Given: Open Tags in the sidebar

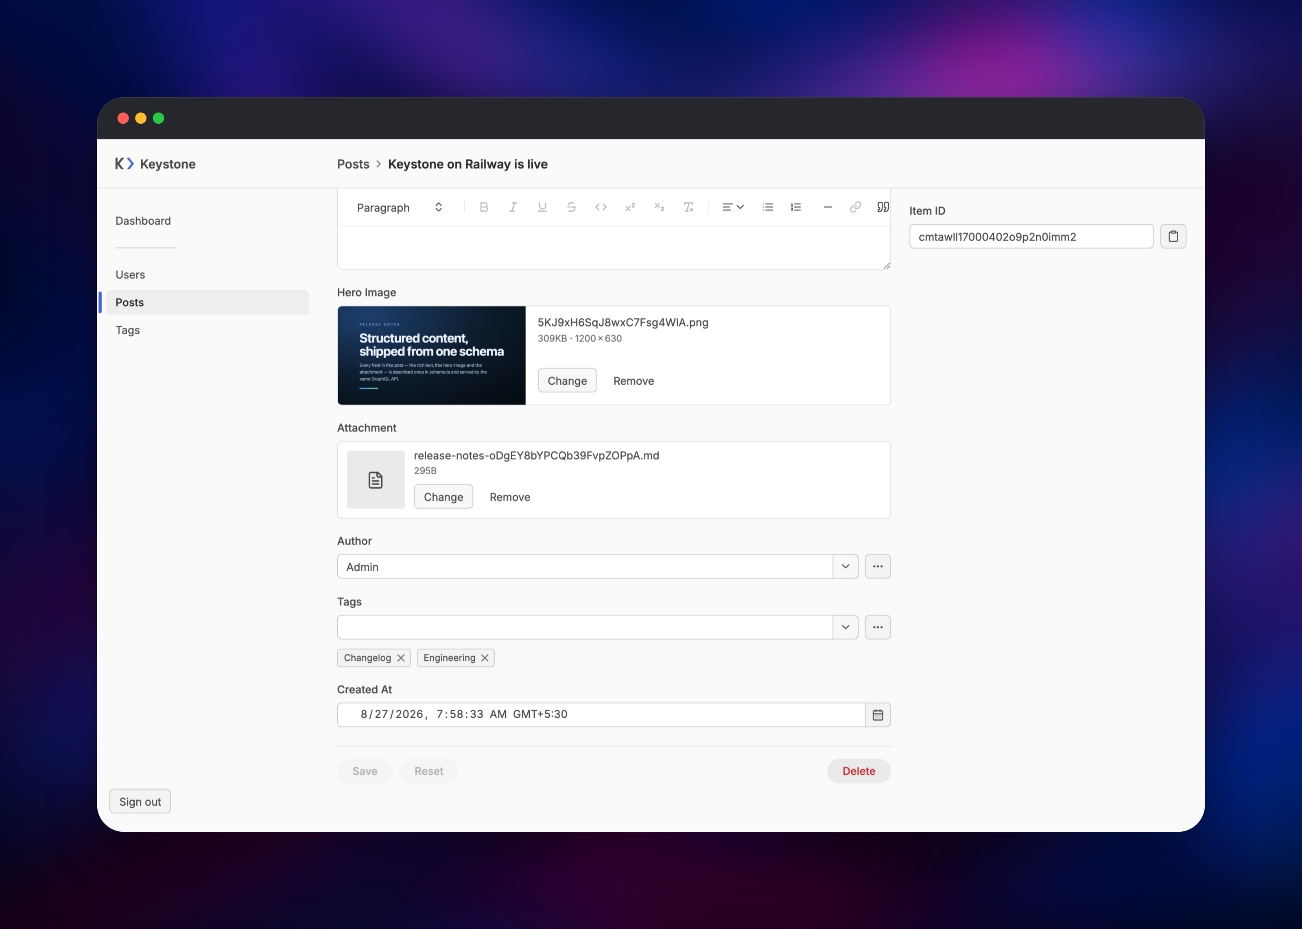Looking at the screenshot, I should [x=127, y=330].
